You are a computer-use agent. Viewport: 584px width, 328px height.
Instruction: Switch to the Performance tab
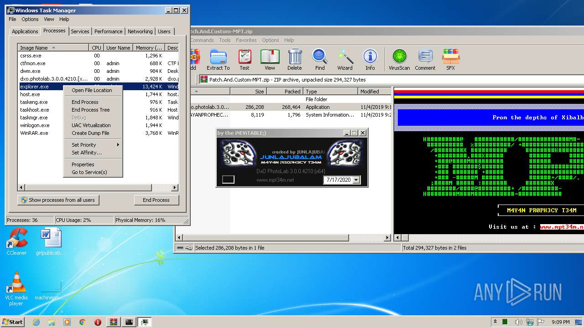click(108, 31)
